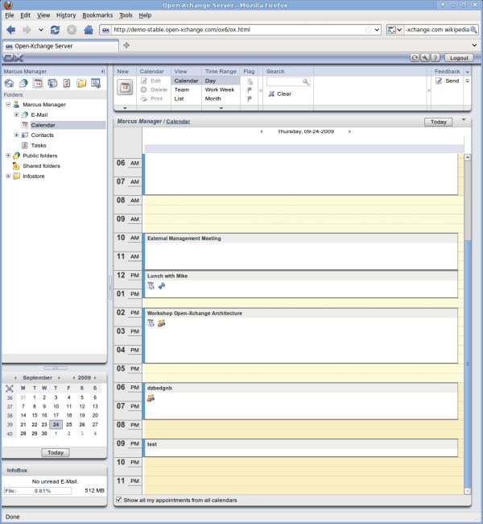The height and width of the screenshot is (524, 483).
Task: Click Today button in calendar header
Action: tap(438, 122)
